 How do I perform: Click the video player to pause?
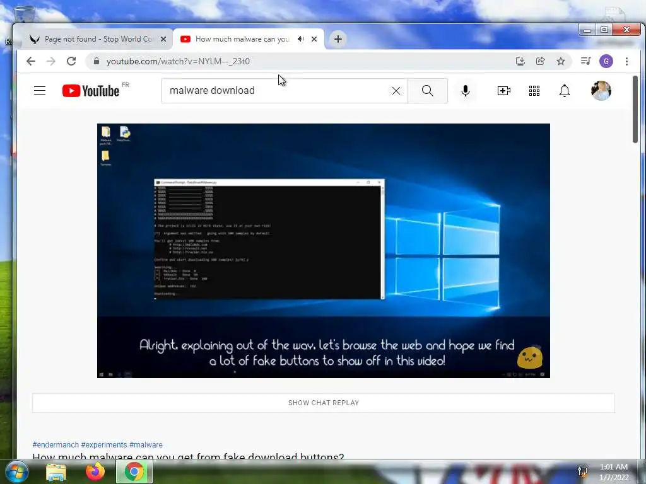324,251
